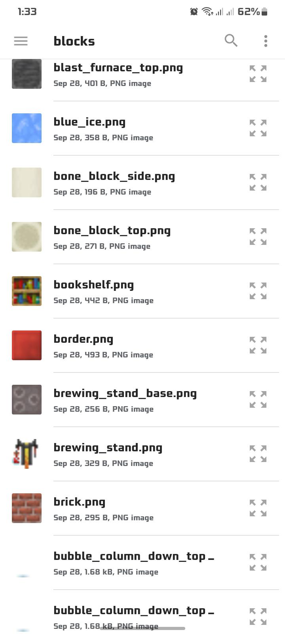The height and width of the screenshot is (634, 285).
Task: Click expand icon for brewing_stand.png
Action: 258,454
